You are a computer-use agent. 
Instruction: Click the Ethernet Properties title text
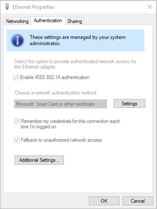tap(33, 7)
